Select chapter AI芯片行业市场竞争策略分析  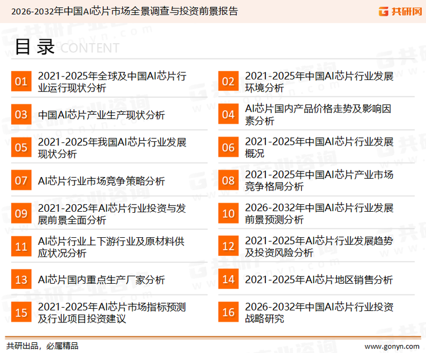coord(101,181)
